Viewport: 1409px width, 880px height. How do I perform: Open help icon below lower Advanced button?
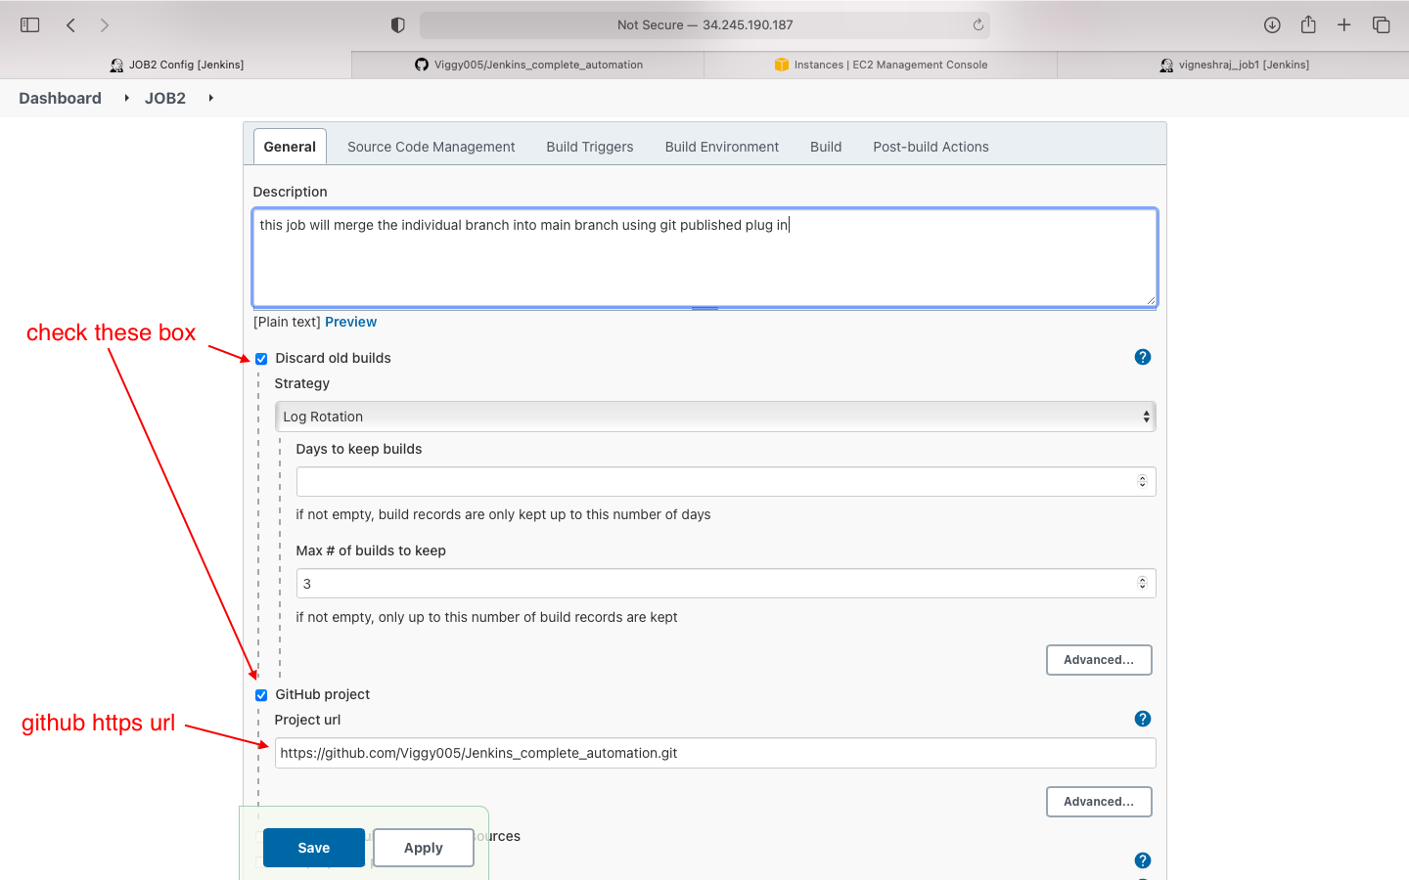point(1143,860)
